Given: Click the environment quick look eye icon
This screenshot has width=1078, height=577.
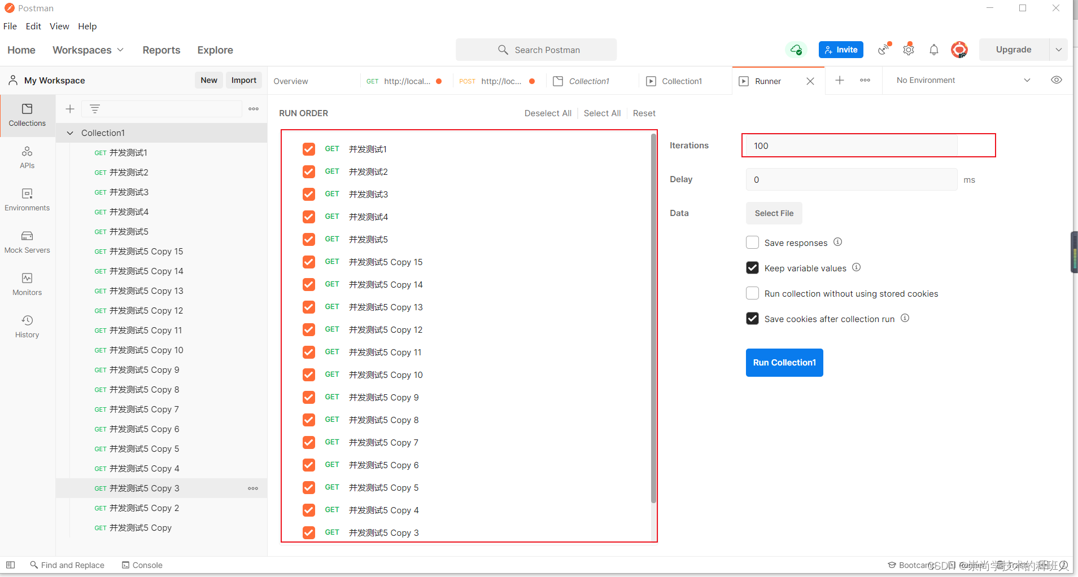Looking at the screenshot, I should pos(1057,80).
